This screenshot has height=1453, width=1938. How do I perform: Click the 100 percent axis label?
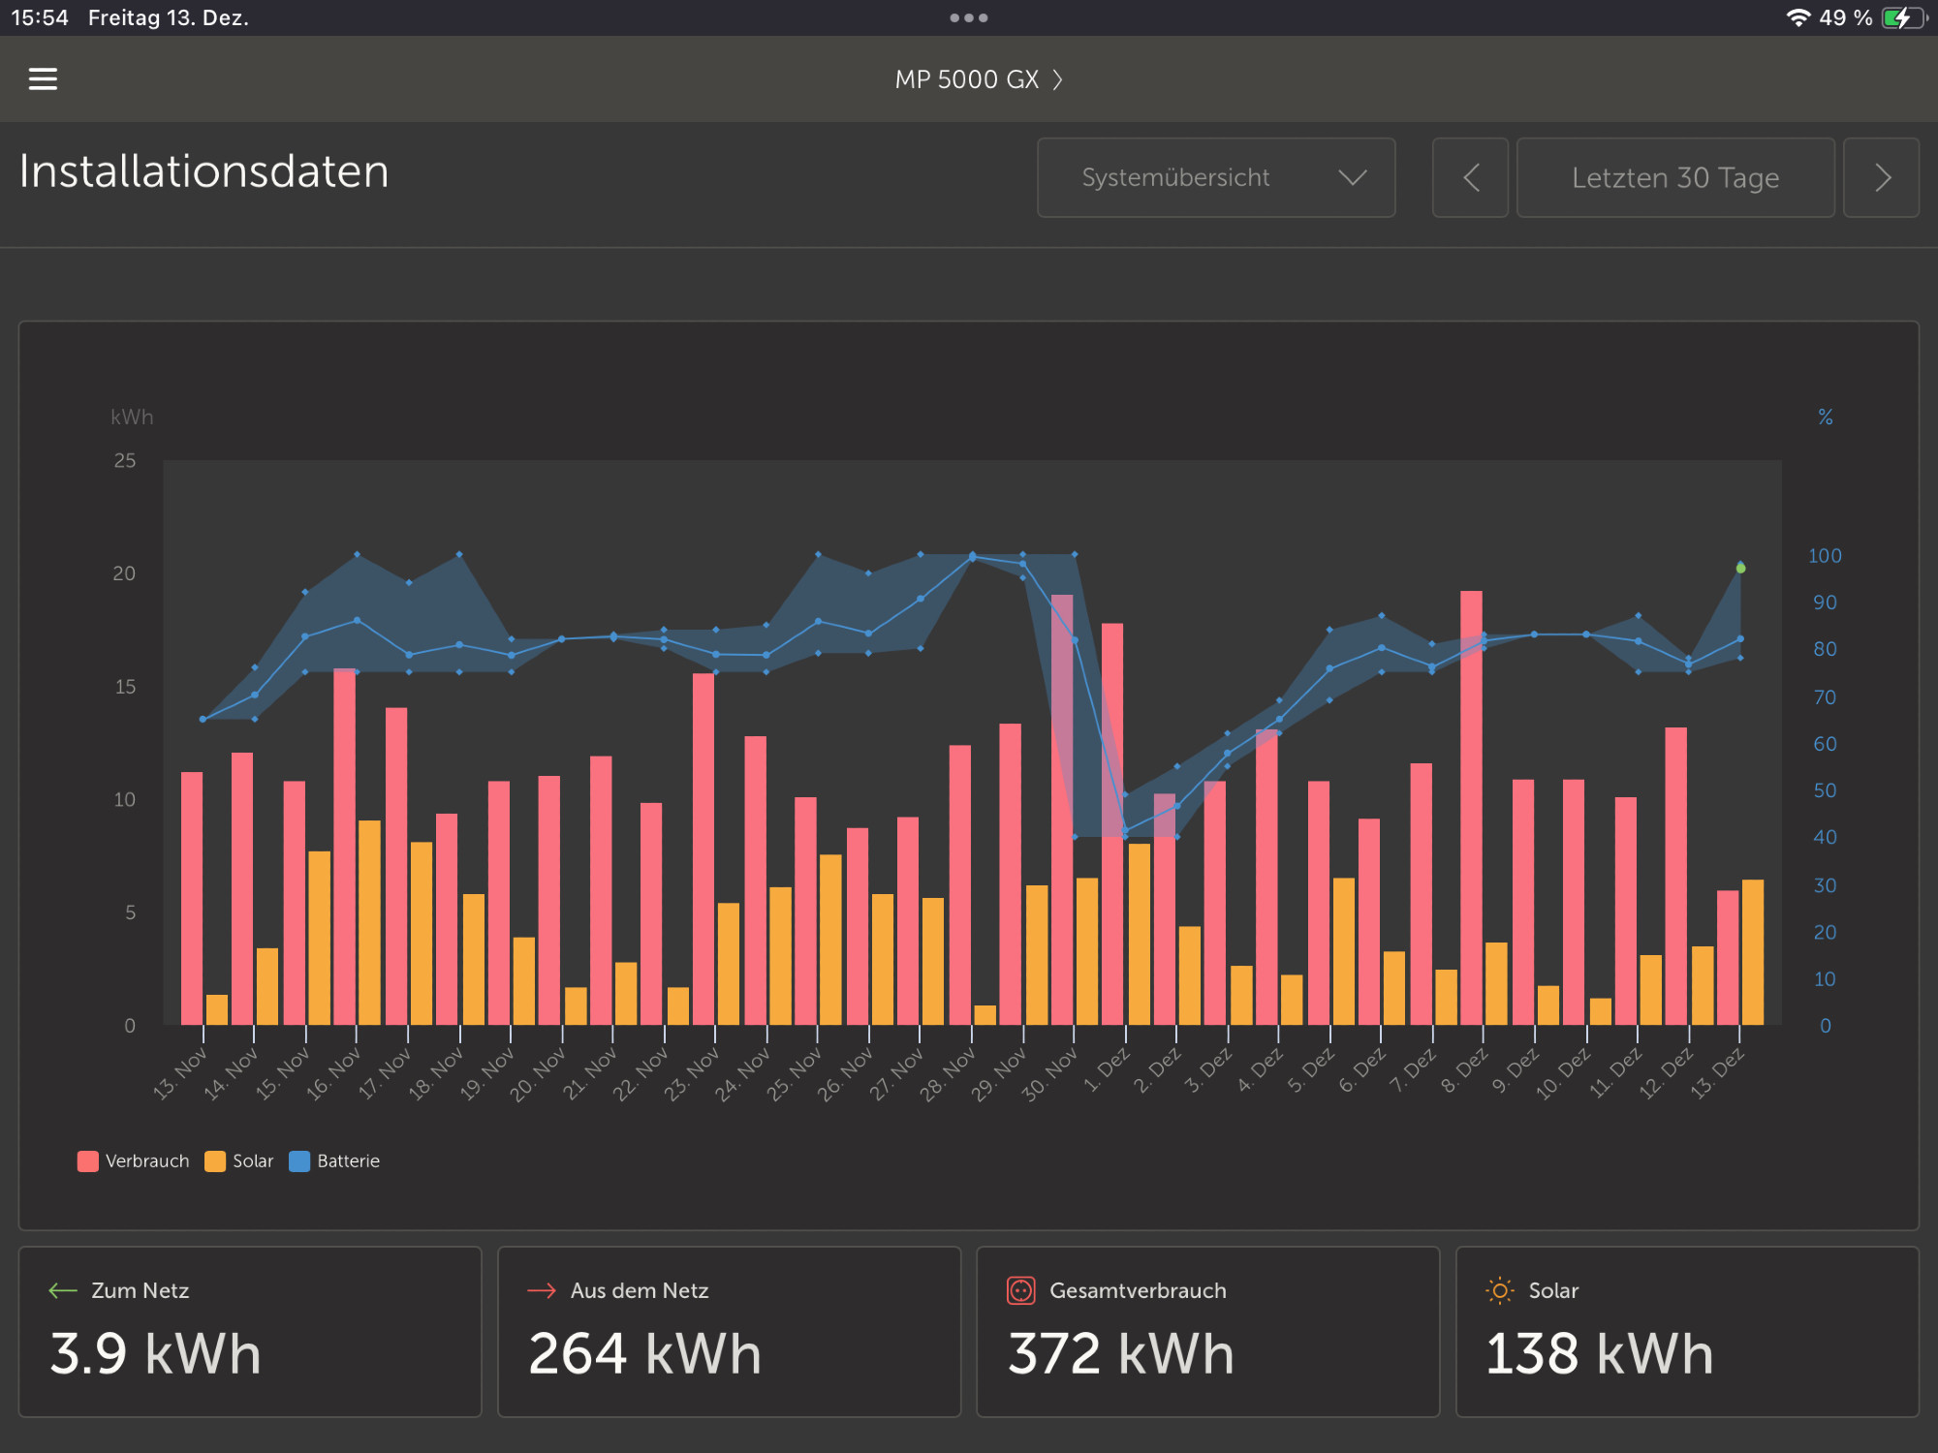1825,556
